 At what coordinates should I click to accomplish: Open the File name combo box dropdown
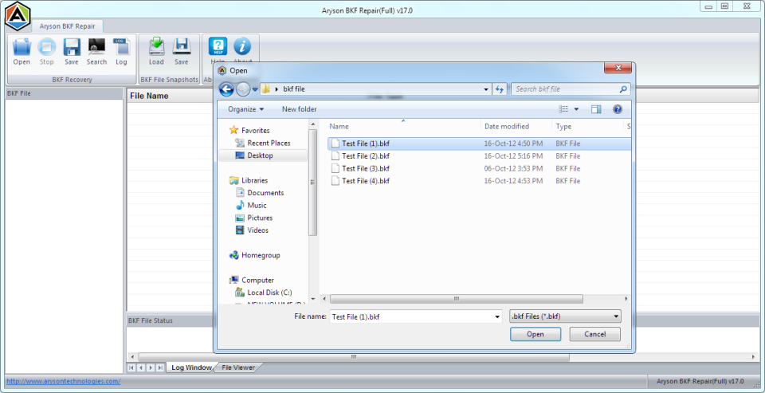(497, 316)
